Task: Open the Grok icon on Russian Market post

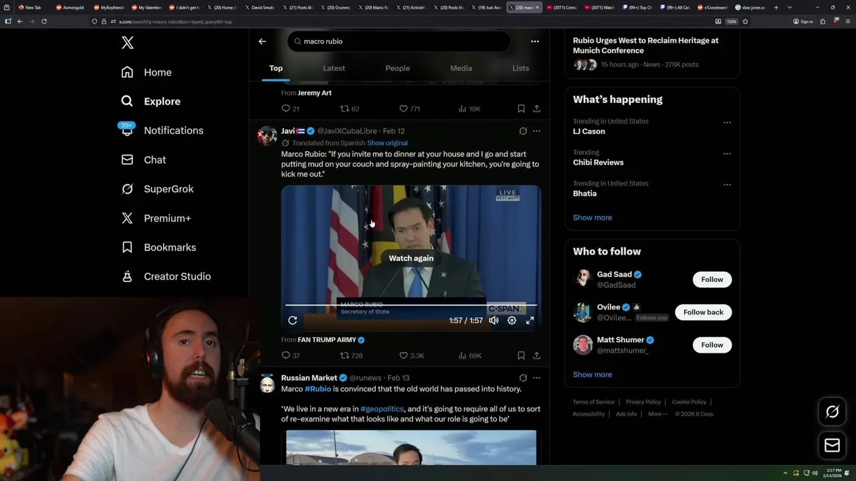Action: [x=523, y=377]
